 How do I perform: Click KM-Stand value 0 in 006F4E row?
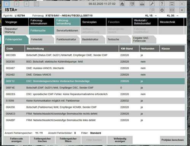click(x=121, y=88)
